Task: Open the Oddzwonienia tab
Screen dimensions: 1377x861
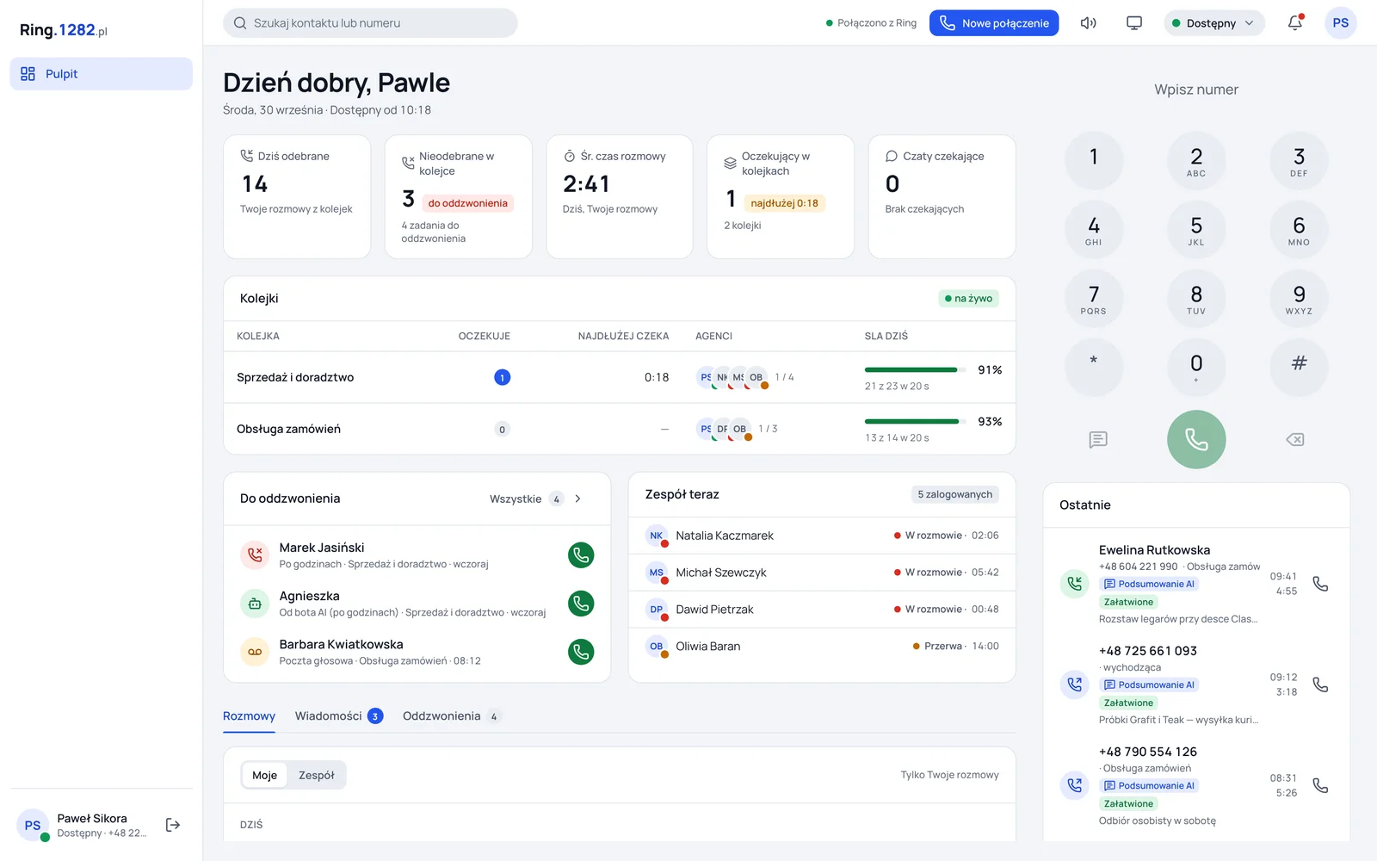Action: click(x=452, y=716)
